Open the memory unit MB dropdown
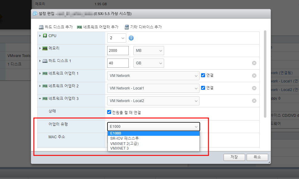Viewport: 299px width, 179px height. 148,51
